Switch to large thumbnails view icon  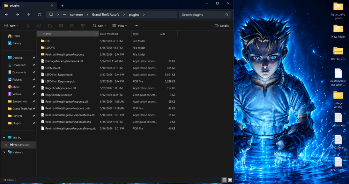click(x=230, y=180)
